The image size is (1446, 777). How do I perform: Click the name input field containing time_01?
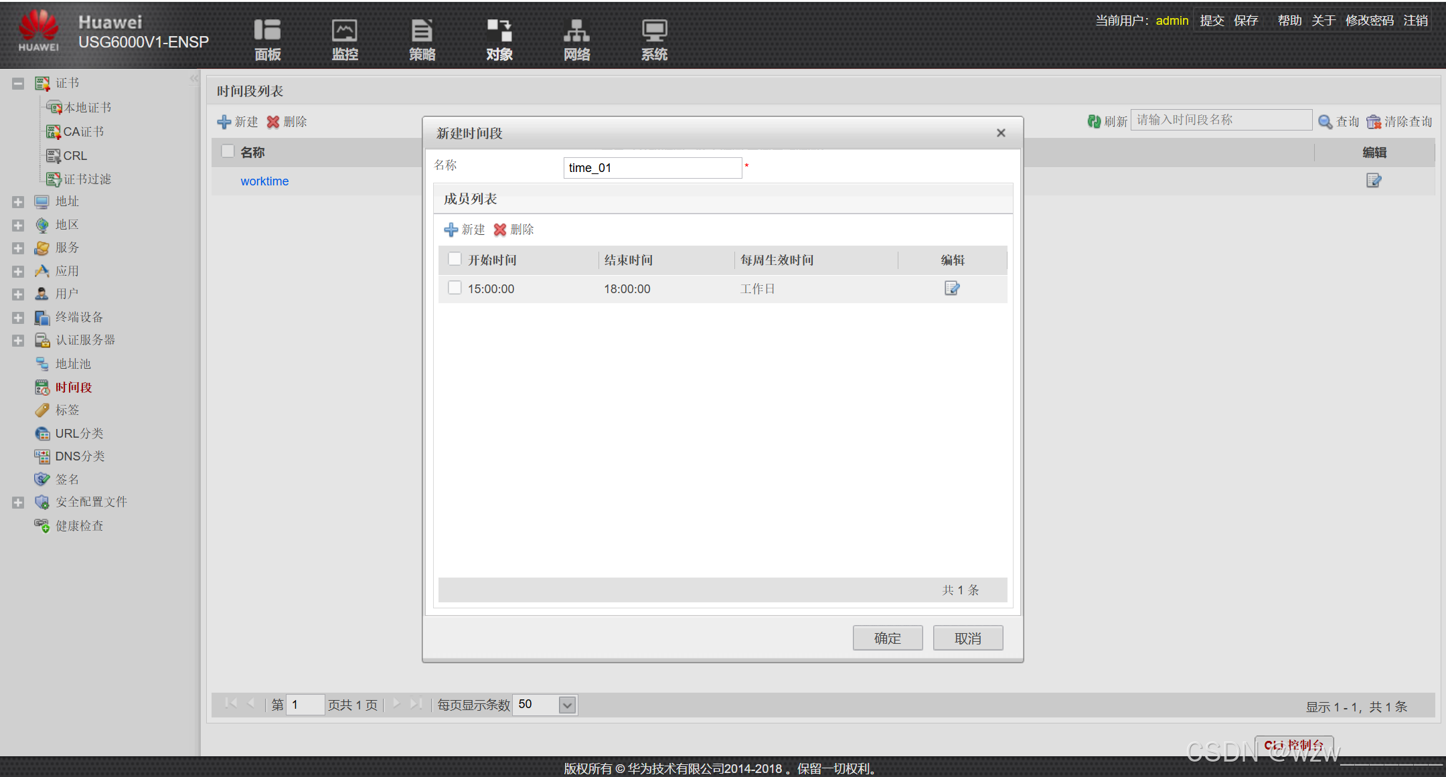(x=652, y=168)
